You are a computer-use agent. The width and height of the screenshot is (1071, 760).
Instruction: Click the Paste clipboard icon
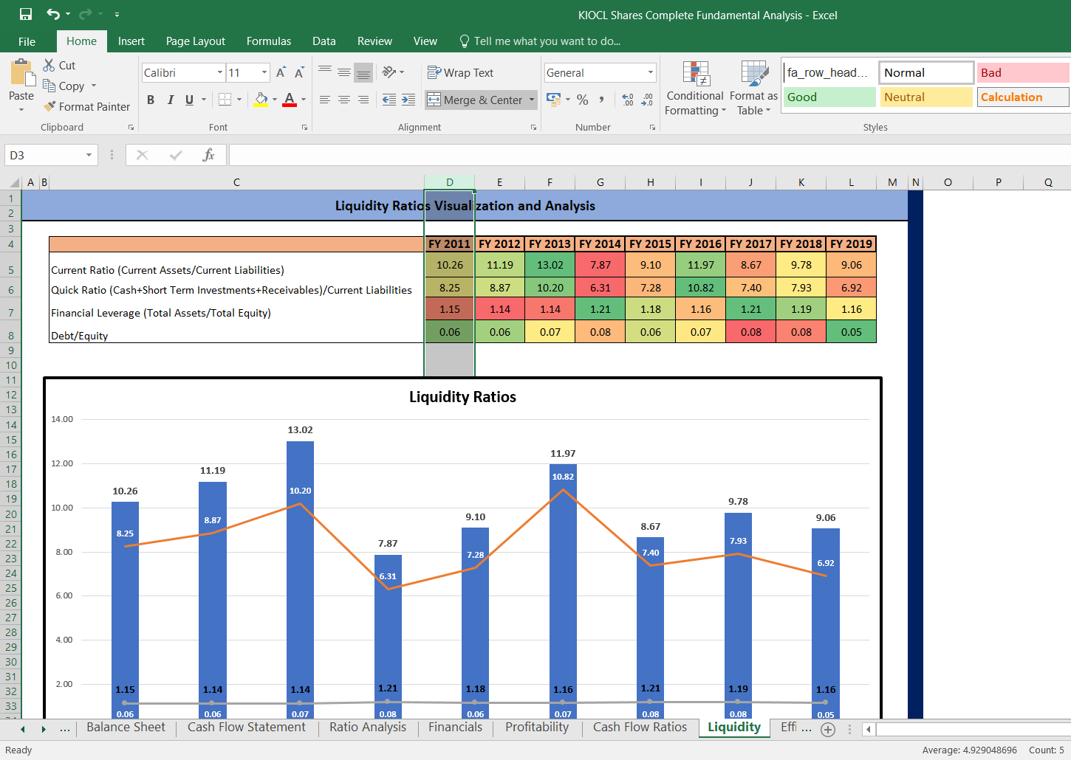[22, 73]
